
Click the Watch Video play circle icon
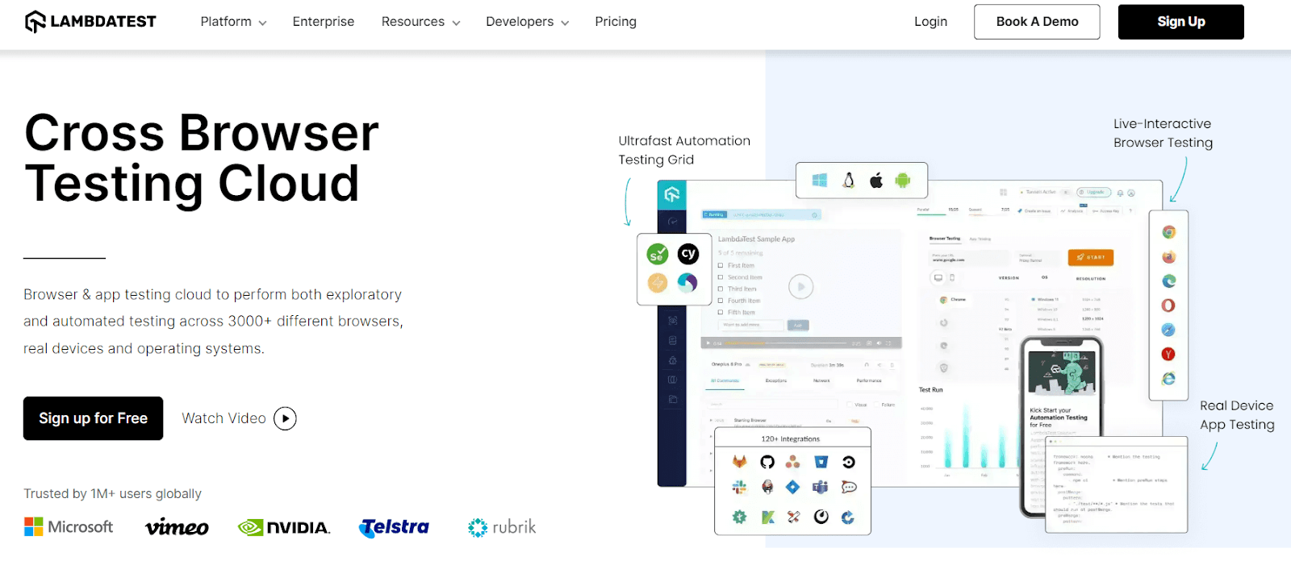point(285,418)
